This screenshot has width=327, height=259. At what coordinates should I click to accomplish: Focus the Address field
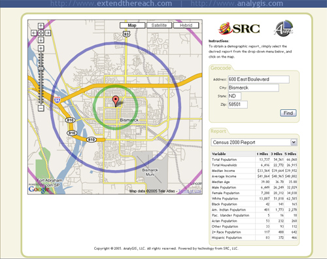(x=258, y=79)
